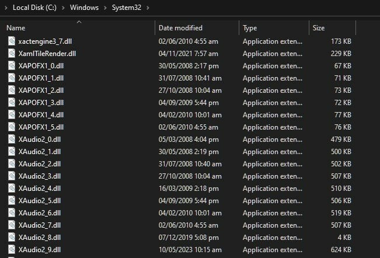Click the XAudio2_2.dll file icon
Image resolution: width=380 pixels, height=258 pixels.
(12, 164)
